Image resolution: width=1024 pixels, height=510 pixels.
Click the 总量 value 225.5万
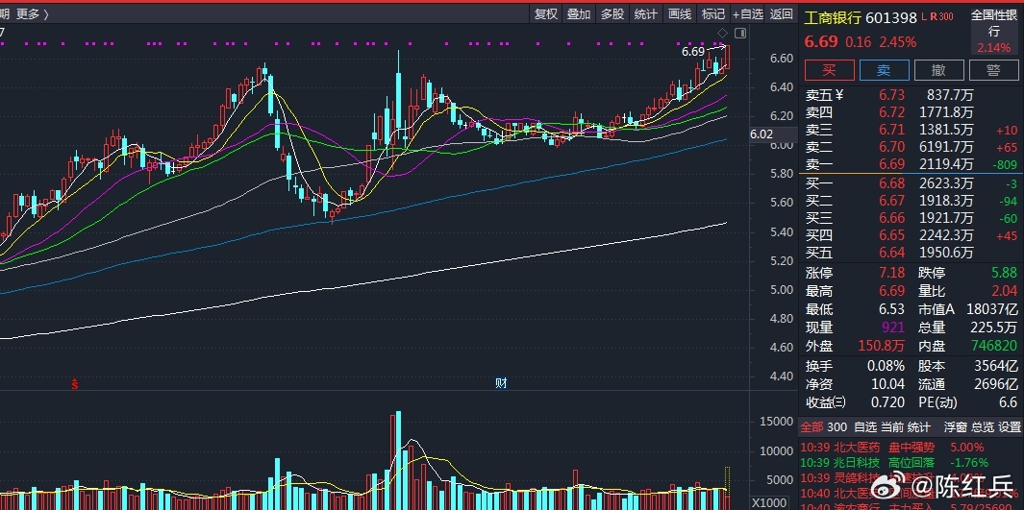[996, 328]
